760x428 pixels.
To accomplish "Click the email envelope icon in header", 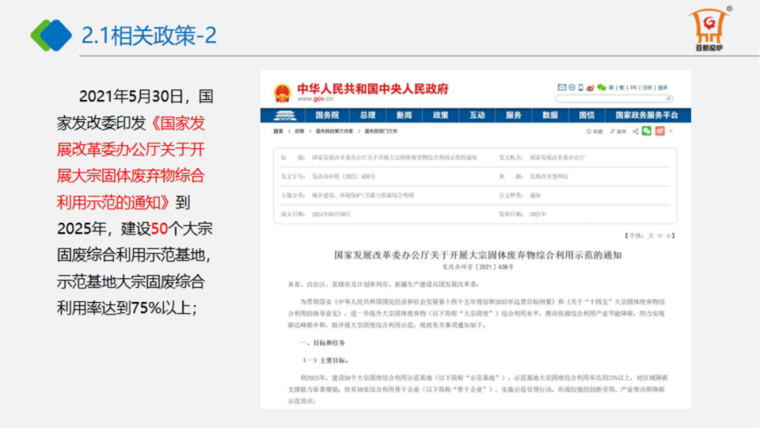I will click(562, 87).
